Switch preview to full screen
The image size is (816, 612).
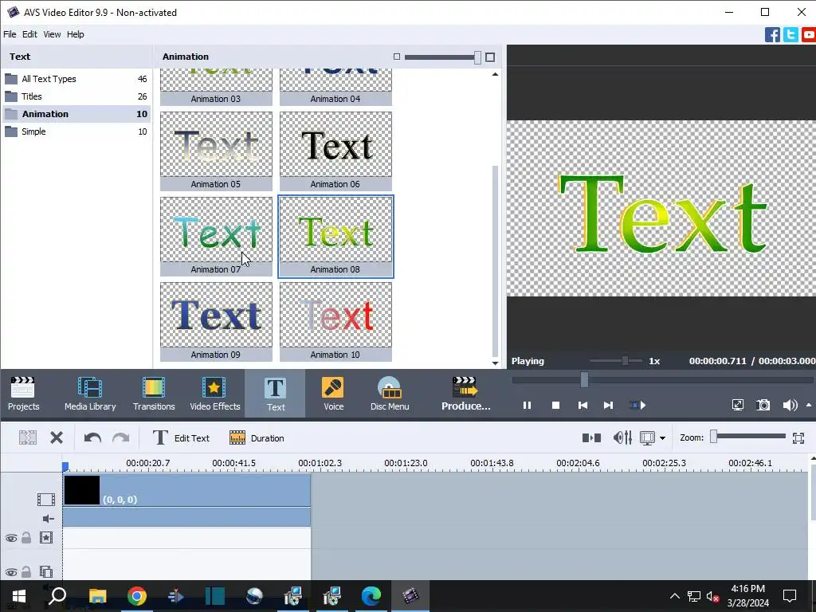[x=737, y=406]
